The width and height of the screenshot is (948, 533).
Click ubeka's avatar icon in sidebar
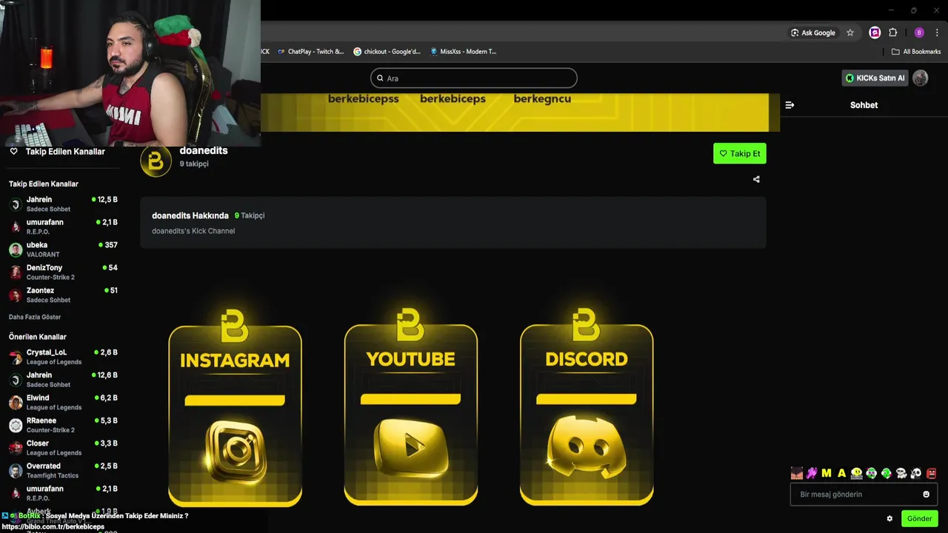[16, 249]
